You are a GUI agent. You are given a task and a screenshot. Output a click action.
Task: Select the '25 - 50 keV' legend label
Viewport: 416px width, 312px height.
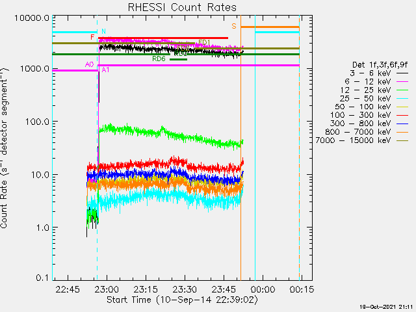pyautogui.click(x=365, y=98)
